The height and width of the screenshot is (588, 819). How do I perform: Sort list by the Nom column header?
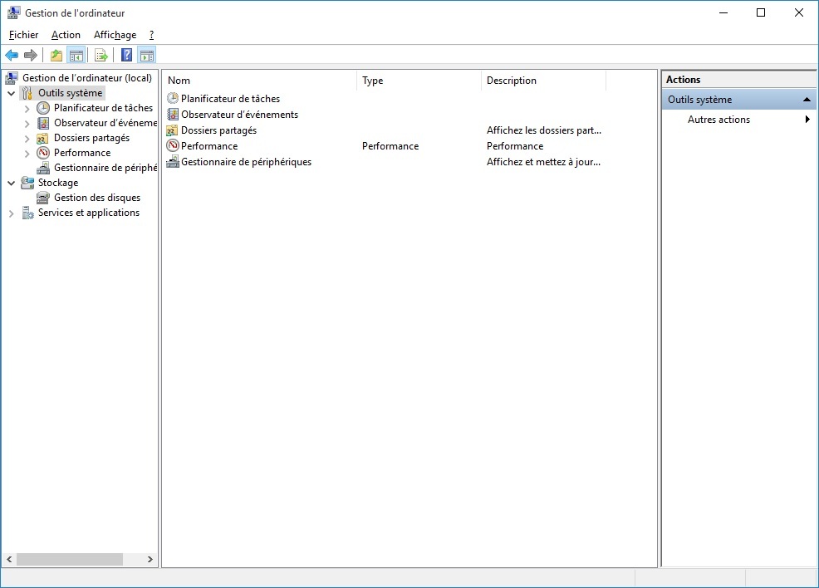tap(260, 81)
